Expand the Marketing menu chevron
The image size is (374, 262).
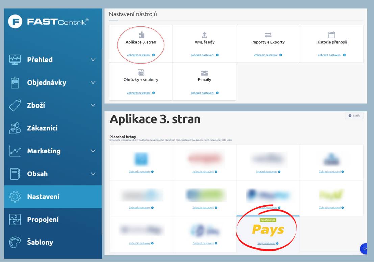pos(93,151)
